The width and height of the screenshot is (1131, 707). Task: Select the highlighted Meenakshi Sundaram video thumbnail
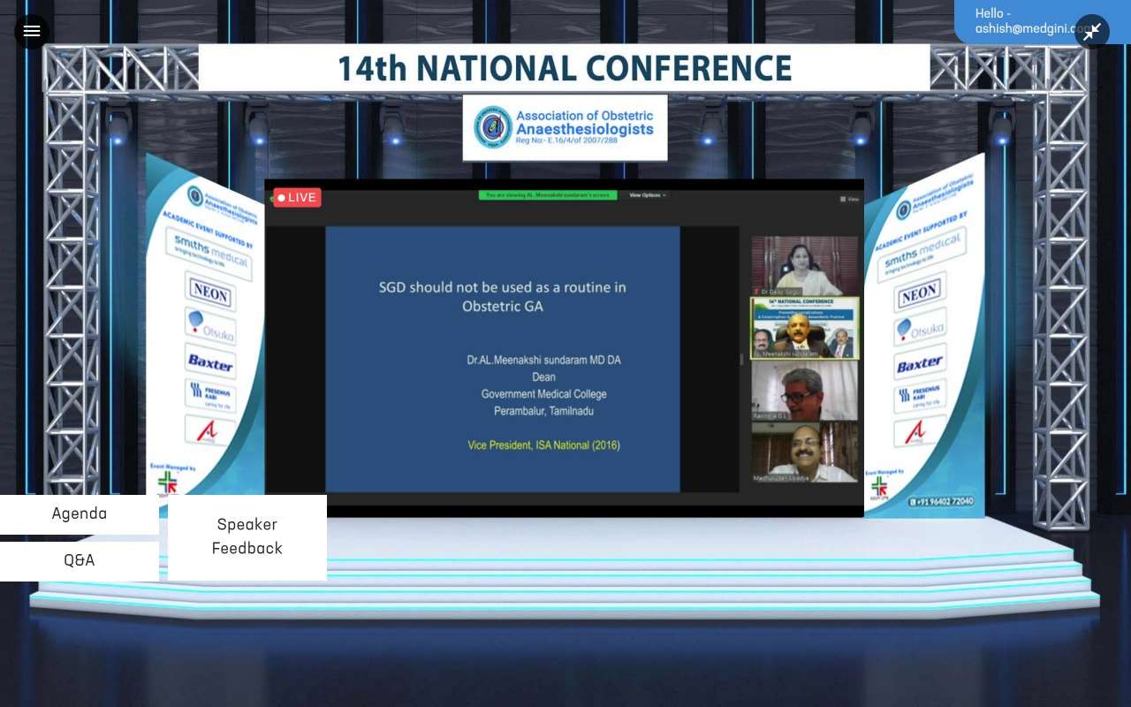pos(804,328)
